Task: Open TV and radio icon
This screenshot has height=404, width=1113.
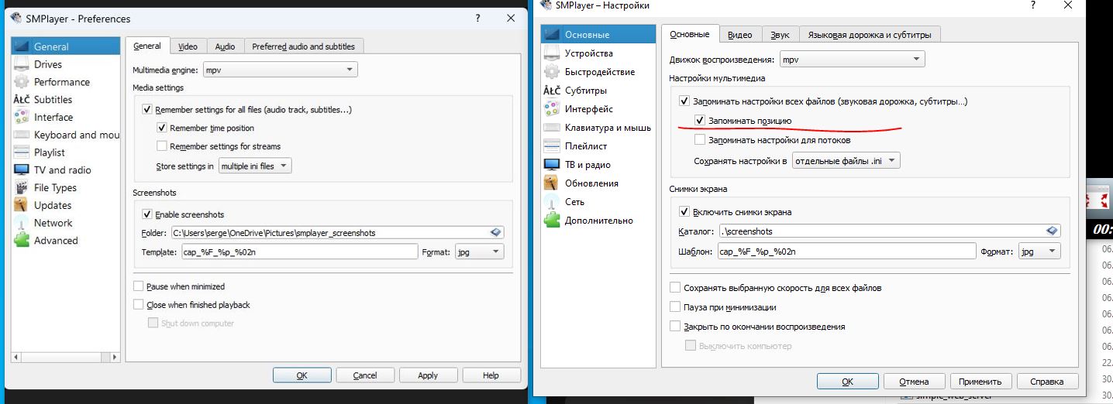Action: pos(21,170)
